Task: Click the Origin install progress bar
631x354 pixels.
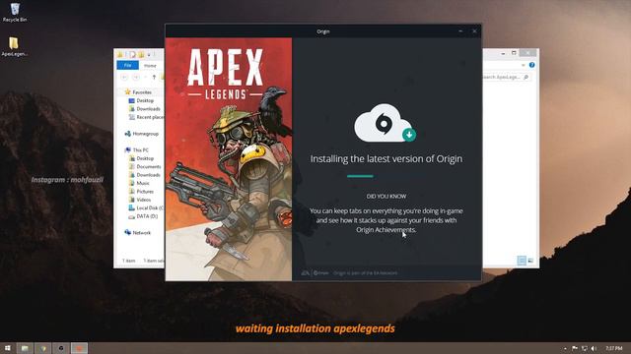Action: [x=360, y=176]
